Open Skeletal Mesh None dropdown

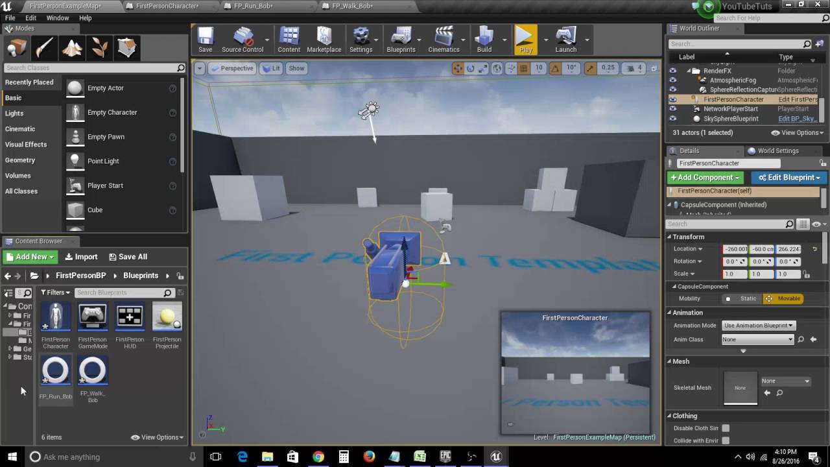tap(785, 381)
